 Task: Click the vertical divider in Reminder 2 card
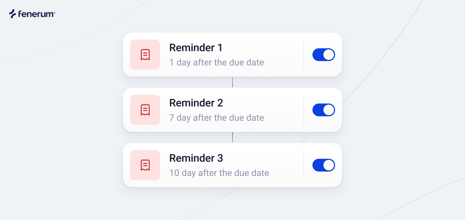click(x=303, y=110)
